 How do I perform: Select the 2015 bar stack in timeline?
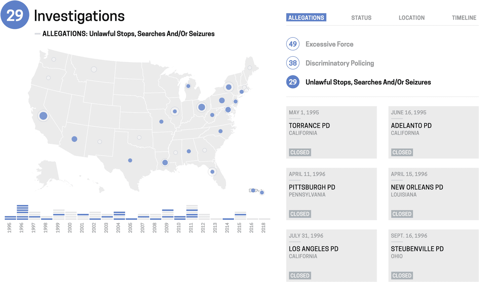coord(240,216)
